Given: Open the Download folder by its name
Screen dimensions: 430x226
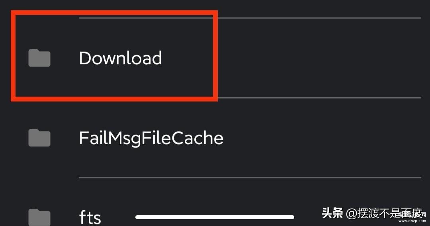Looking at the screenshot, I should (120, 58).
